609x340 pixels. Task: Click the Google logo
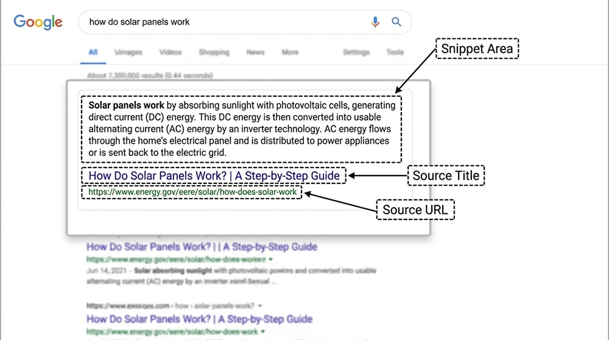(38, 22)
